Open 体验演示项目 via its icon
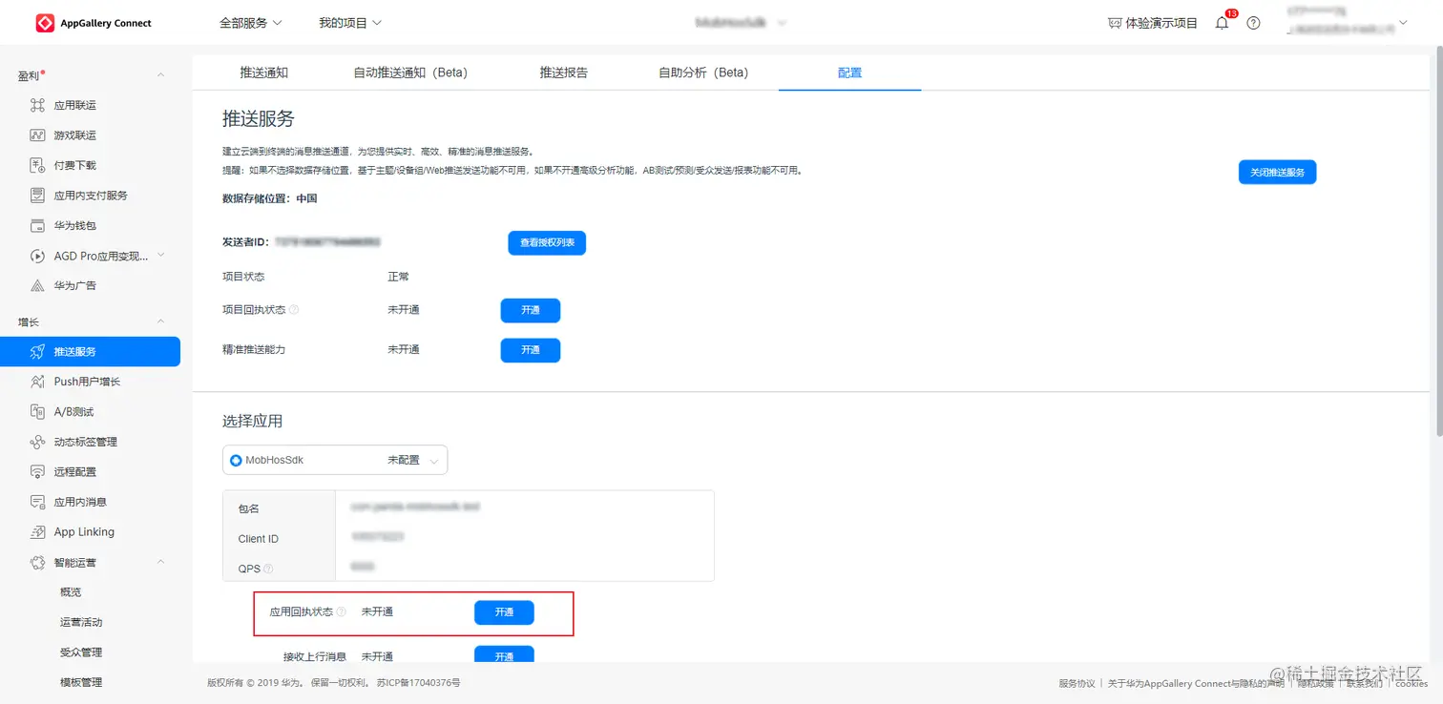Viewport: 1443px width, 704px height. coord(1116,23)
